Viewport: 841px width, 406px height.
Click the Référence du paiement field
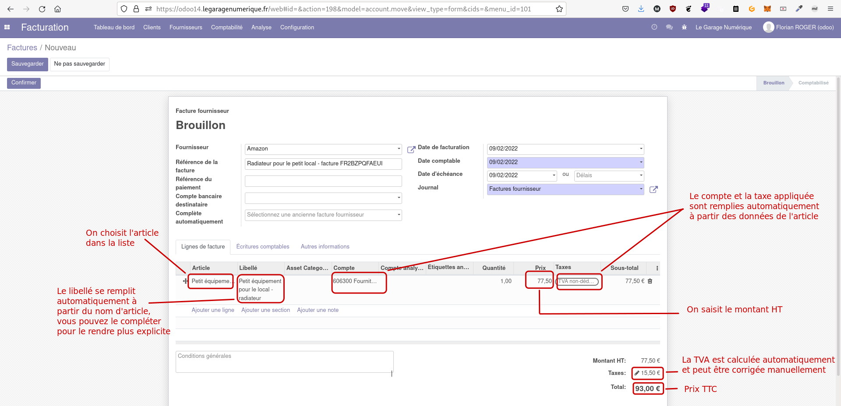pyautogui.click(x=323, y=181)
